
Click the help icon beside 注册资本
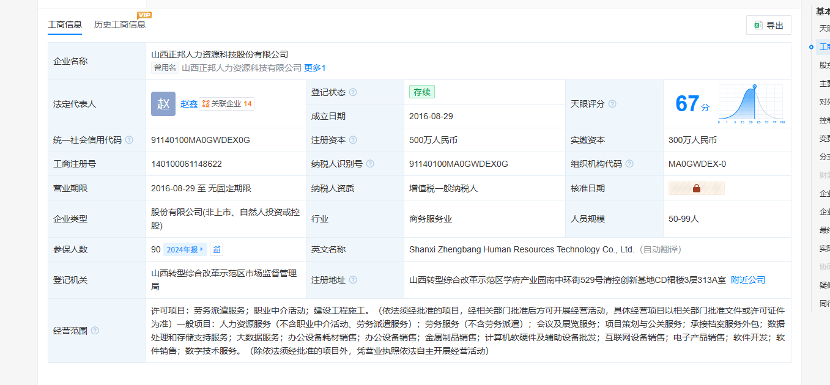click(353, 140)
